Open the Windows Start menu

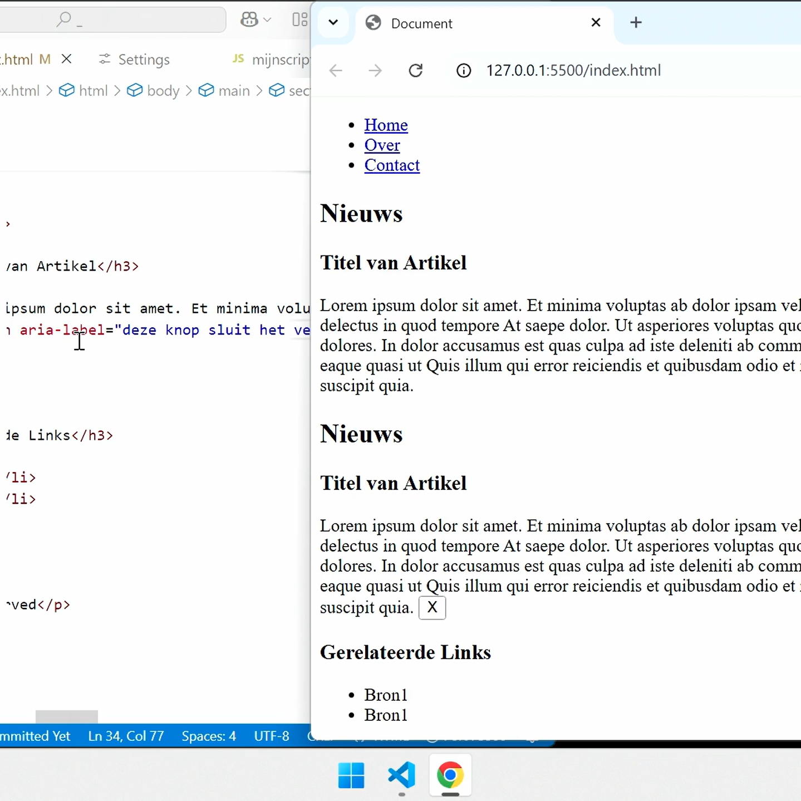(x=351, y=775)
